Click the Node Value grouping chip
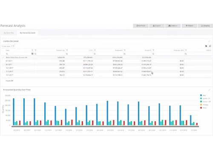Viewport: 213px width, 160px height. [8, 46]
